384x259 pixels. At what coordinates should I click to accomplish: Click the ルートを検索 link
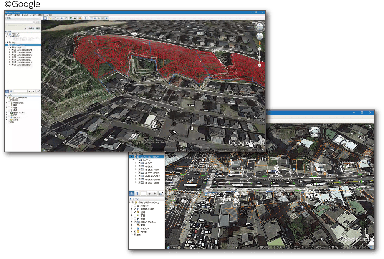(29, 28)
